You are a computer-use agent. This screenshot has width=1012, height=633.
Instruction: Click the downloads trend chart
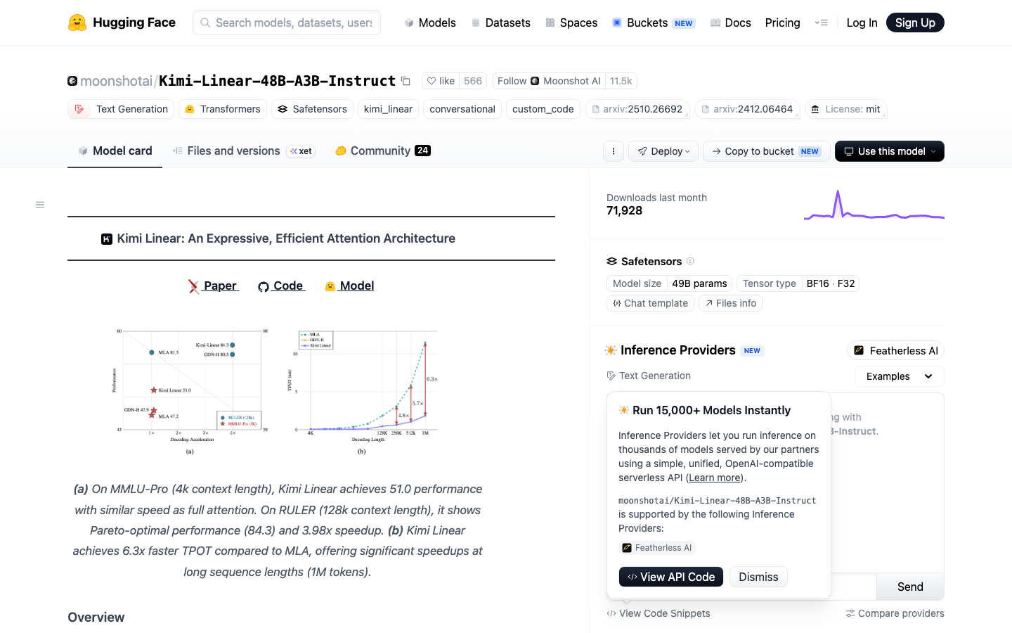(x=874, y=205)
